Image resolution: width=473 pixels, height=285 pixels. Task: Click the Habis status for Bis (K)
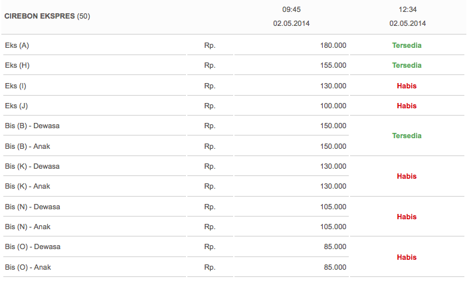click(407, 176)
